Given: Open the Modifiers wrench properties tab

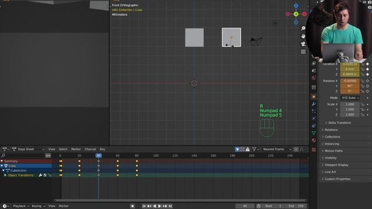Looking at the screenshot, I should coord(314,104).
